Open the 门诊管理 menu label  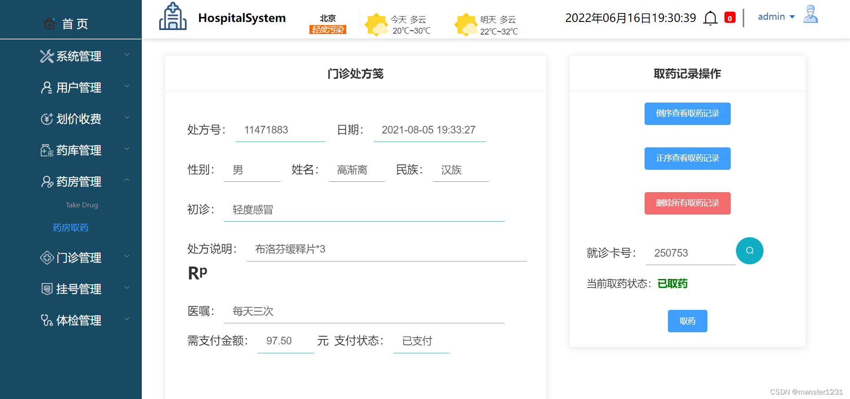pyautogui.click(x=79, y=258)
